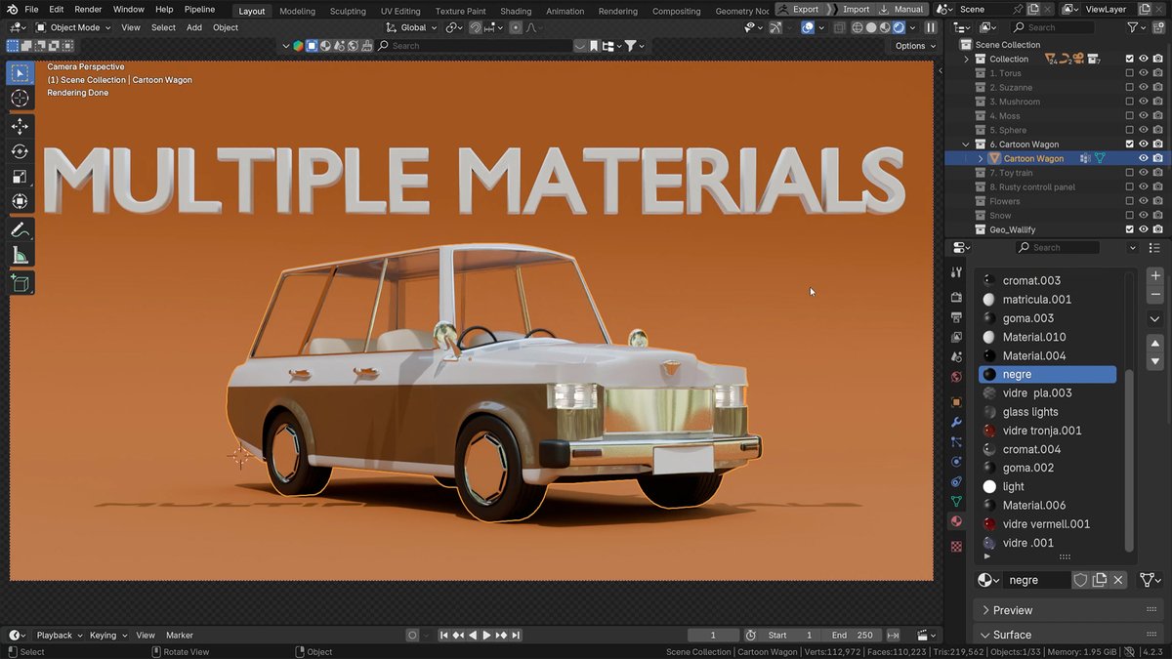Toggle the checkbox next to Geo_Wallify
1172x659 pixels.
(1130, 228)
